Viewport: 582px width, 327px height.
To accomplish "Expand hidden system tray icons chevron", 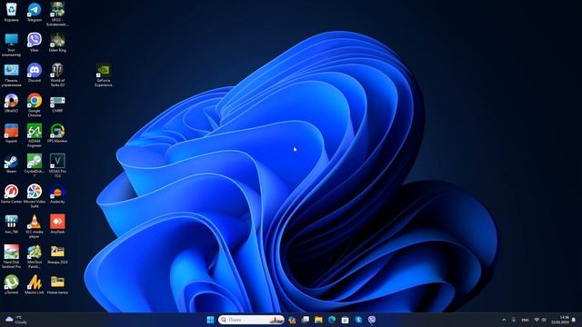I will pos(504,320).
